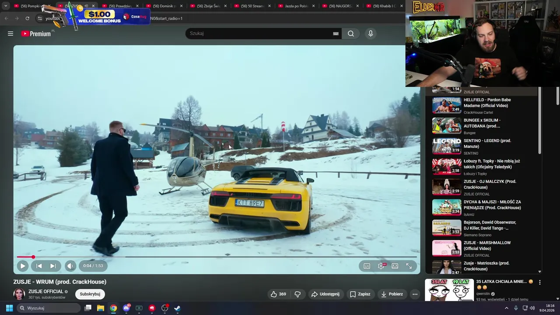The height and width of the screenshot is (315, 560).
Task: Show hidden system tray icons chevron
Action: coord(507,308)
